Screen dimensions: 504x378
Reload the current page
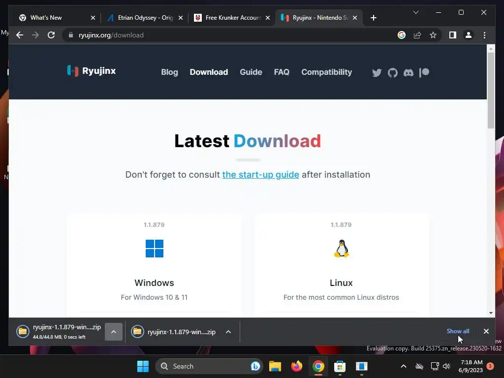(51, 35)
